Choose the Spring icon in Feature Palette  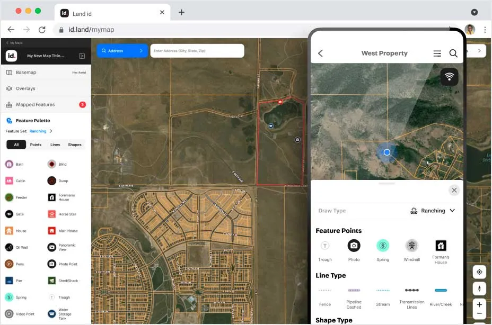tap(9, 297)
